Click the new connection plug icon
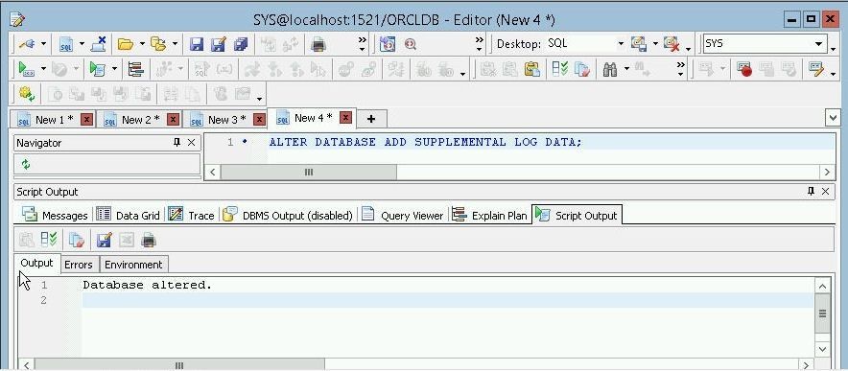The width and height of the screenshot is (848, 371). pyautogui.click(x=27, y=44)
